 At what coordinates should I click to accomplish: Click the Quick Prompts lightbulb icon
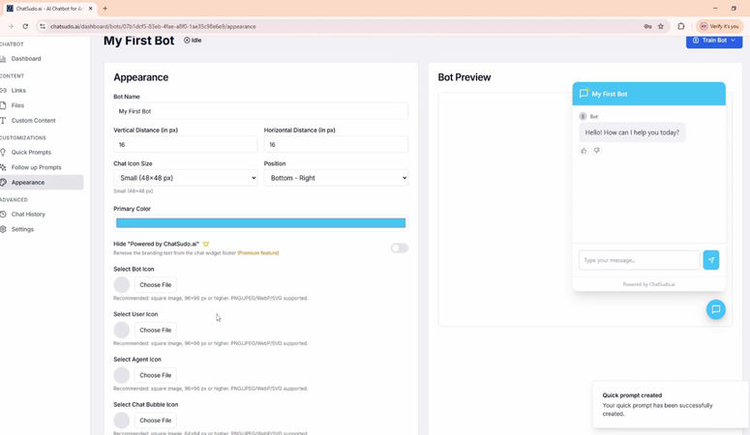(3, 153)
